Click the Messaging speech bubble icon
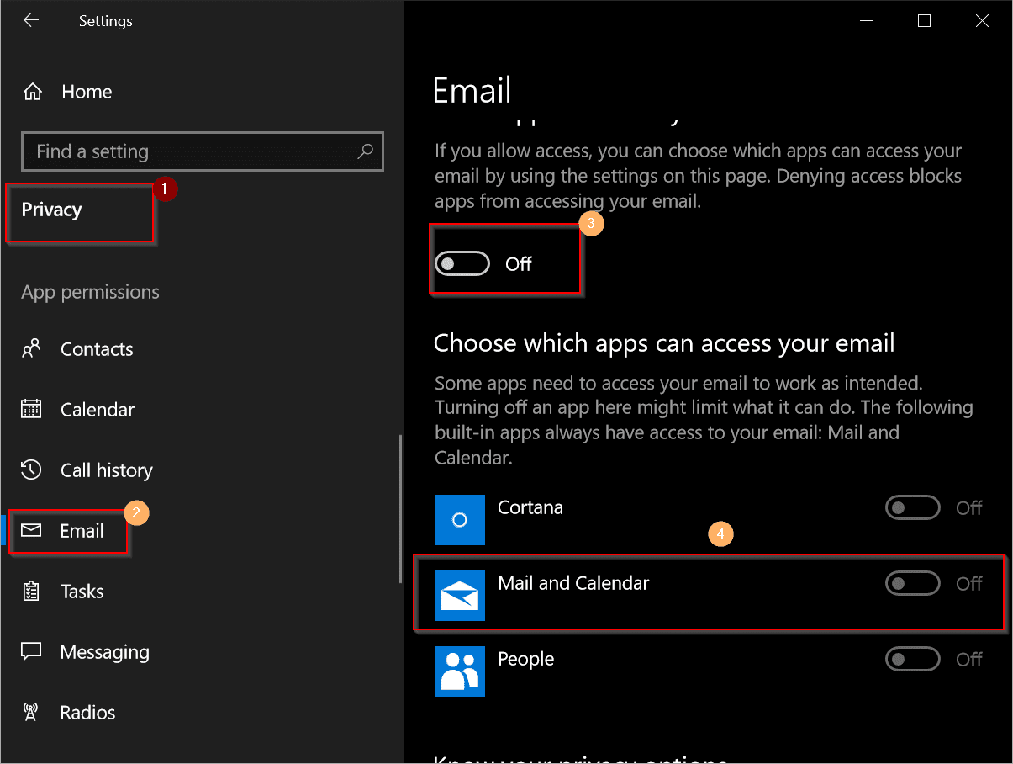Screen dimensions: 1013x764 pyautogui.click(x=32, y=651)
